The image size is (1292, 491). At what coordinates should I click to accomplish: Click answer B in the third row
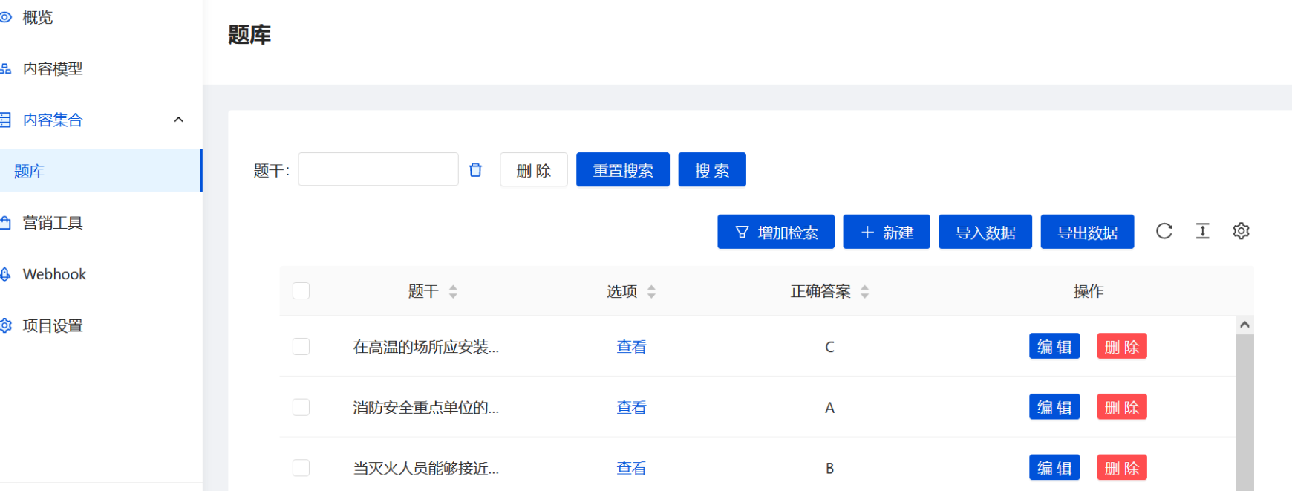829,469
